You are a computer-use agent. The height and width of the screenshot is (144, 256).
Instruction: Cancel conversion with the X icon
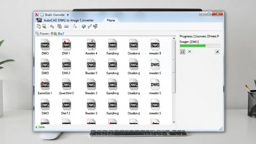click(x=189, y=51)
